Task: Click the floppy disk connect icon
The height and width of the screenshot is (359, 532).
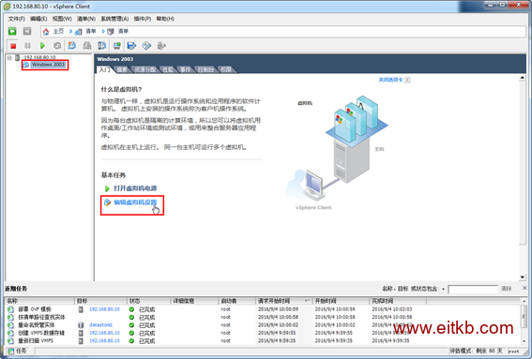Action: coord(131,45)
